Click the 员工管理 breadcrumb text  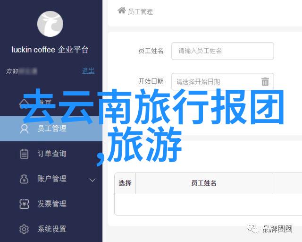click(141, 12)
